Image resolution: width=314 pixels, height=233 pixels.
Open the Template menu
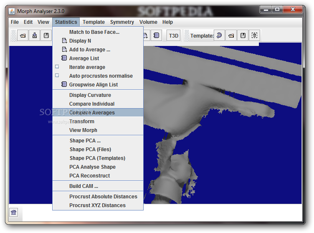click(94, 22)
